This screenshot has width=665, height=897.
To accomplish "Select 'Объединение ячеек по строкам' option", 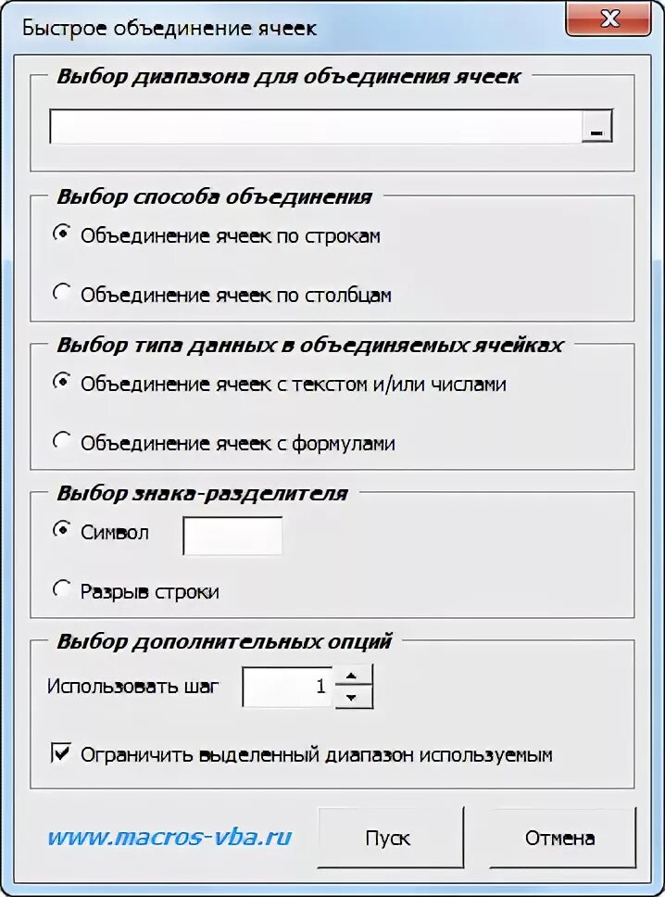I will coord(63,235).
